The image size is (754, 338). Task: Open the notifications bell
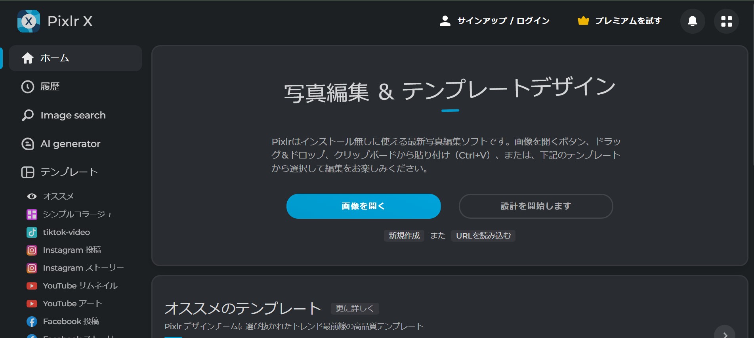pyautogui.click(x=692, y=21)
